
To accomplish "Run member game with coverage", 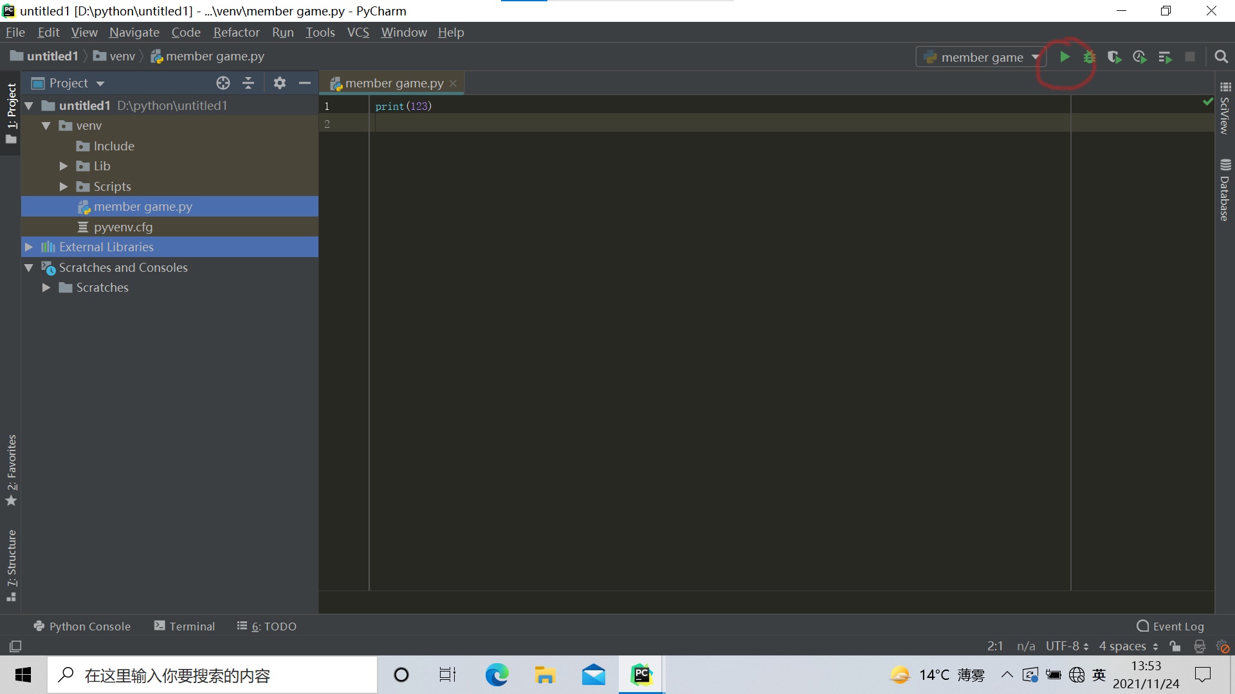I will 1115,57.
